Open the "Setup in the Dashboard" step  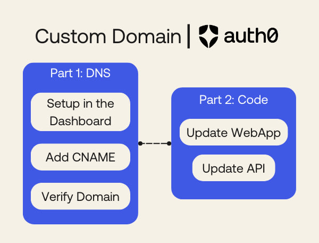(x=80, y=112)
